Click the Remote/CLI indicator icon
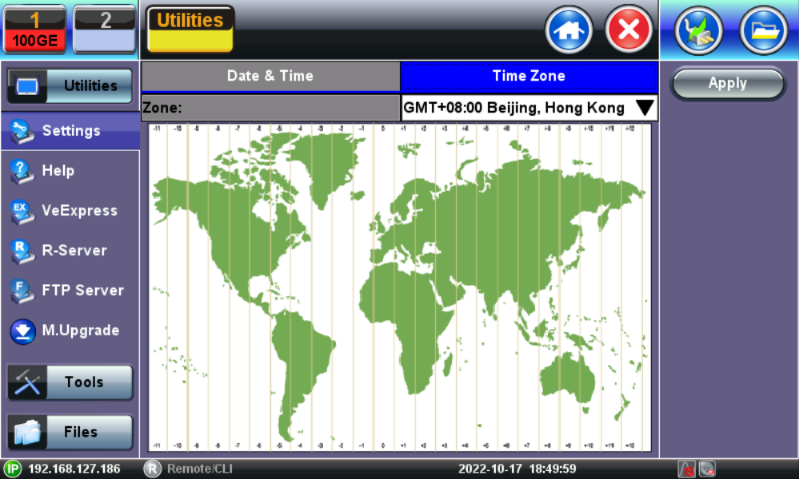This screenshot has height=479, width=799. tap(152, 469)
